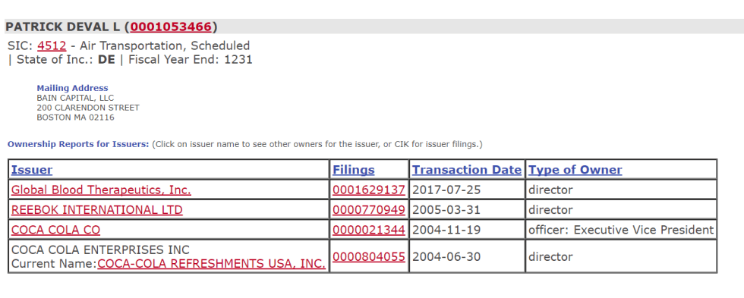View filings for CIK 0000021344

pyautogui.click(x=369, y=230)
